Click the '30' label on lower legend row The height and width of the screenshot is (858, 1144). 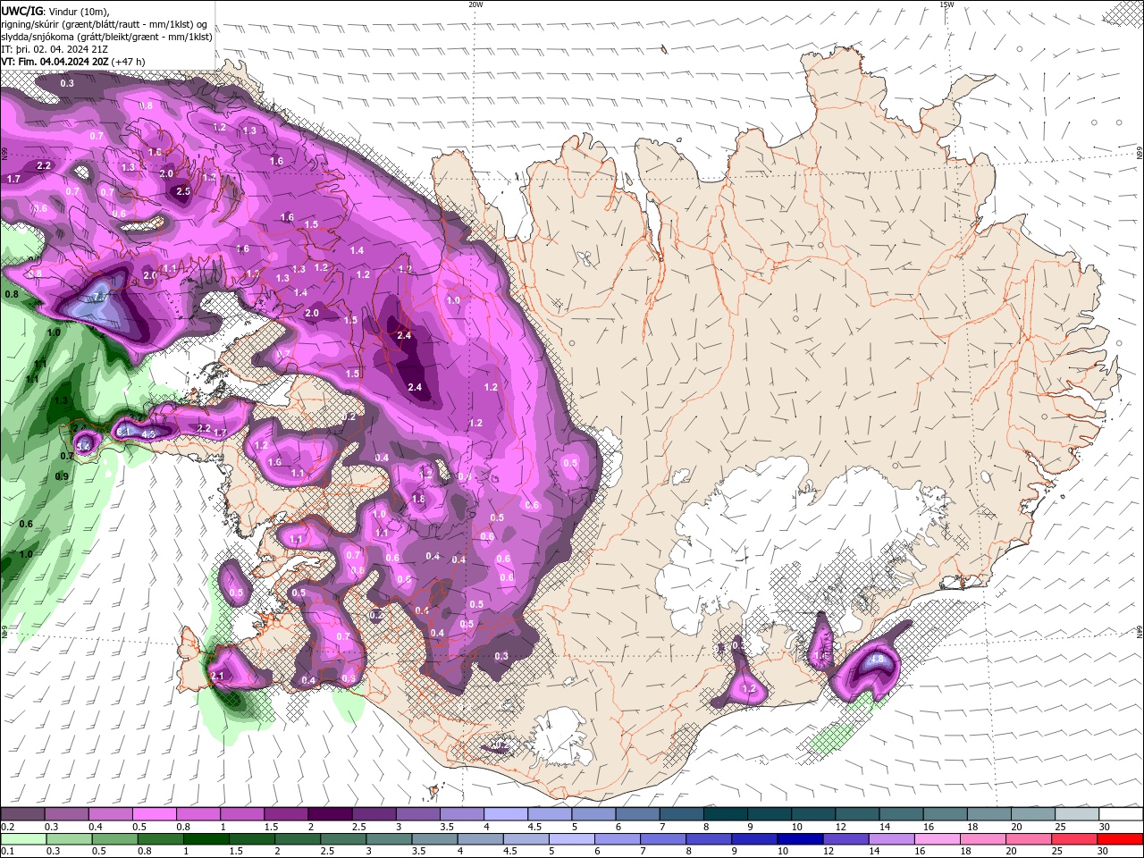(x=1103, y=852)
